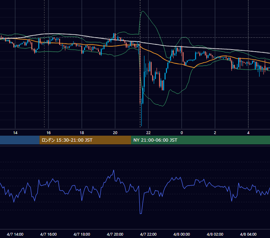This screenshot has width=270, height=238.
Task: Click the London 15:30-21:00 JST session bar
Action: 85,140
